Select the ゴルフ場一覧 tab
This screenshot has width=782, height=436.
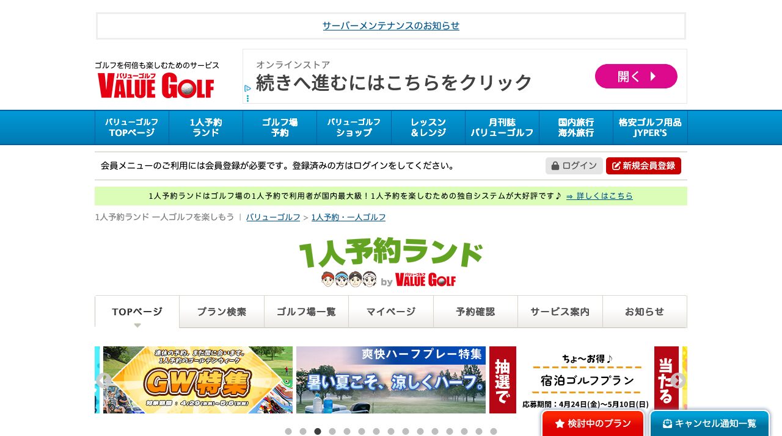(x=306, y=312)
